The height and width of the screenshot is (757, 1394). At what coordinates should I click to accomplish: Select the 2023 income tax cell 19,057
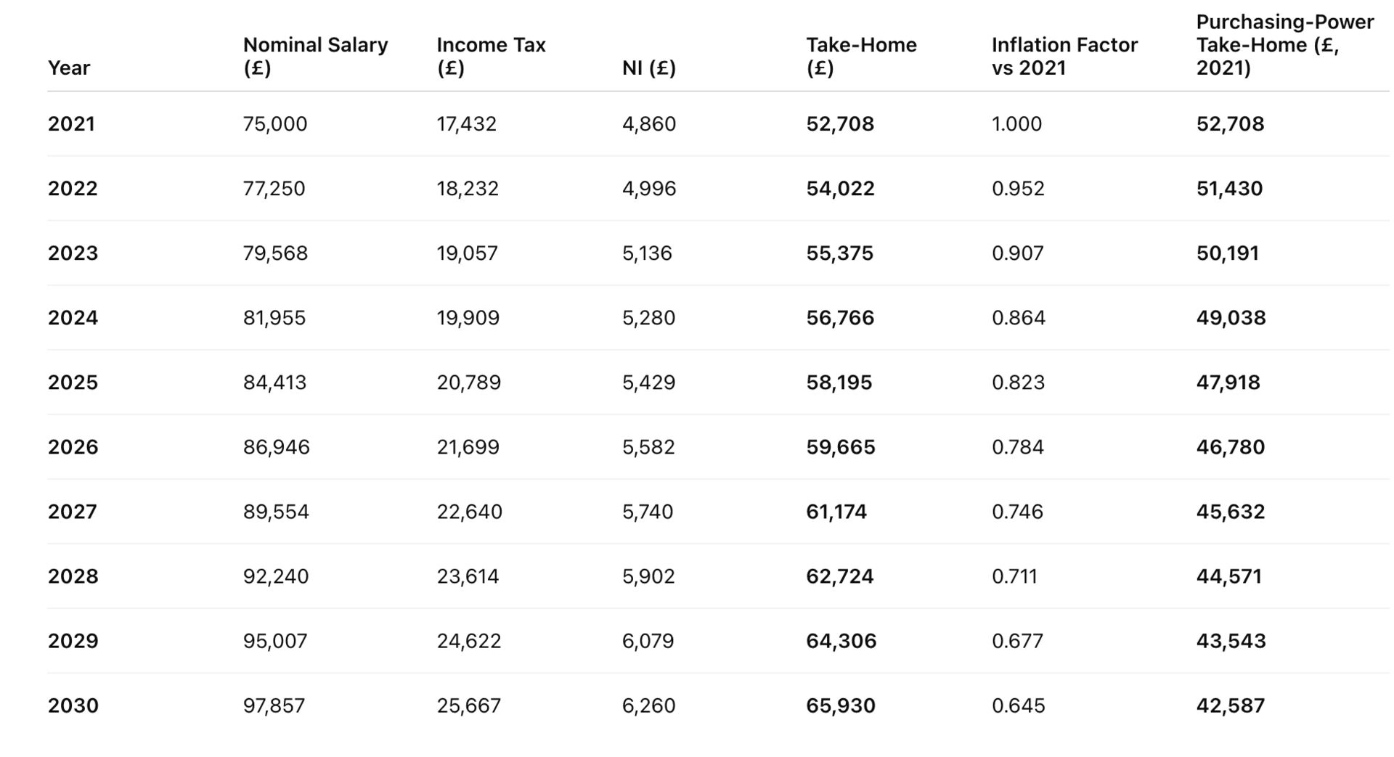pyautogui.click(x=467, y=253)
